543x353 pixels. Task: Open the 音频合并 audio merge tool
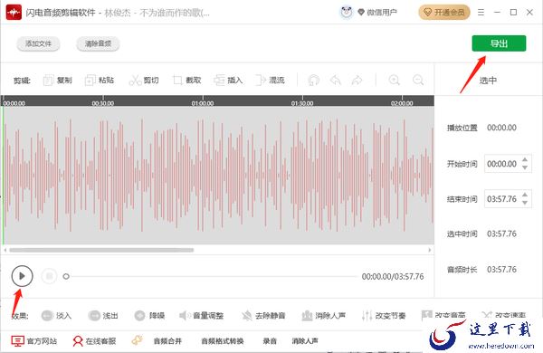point(167,341)
